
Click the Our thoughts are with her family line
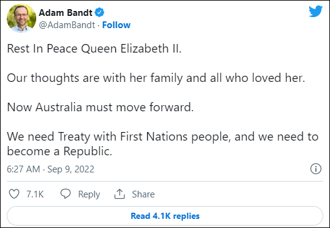pyautogui.click(x=156, y=78)
